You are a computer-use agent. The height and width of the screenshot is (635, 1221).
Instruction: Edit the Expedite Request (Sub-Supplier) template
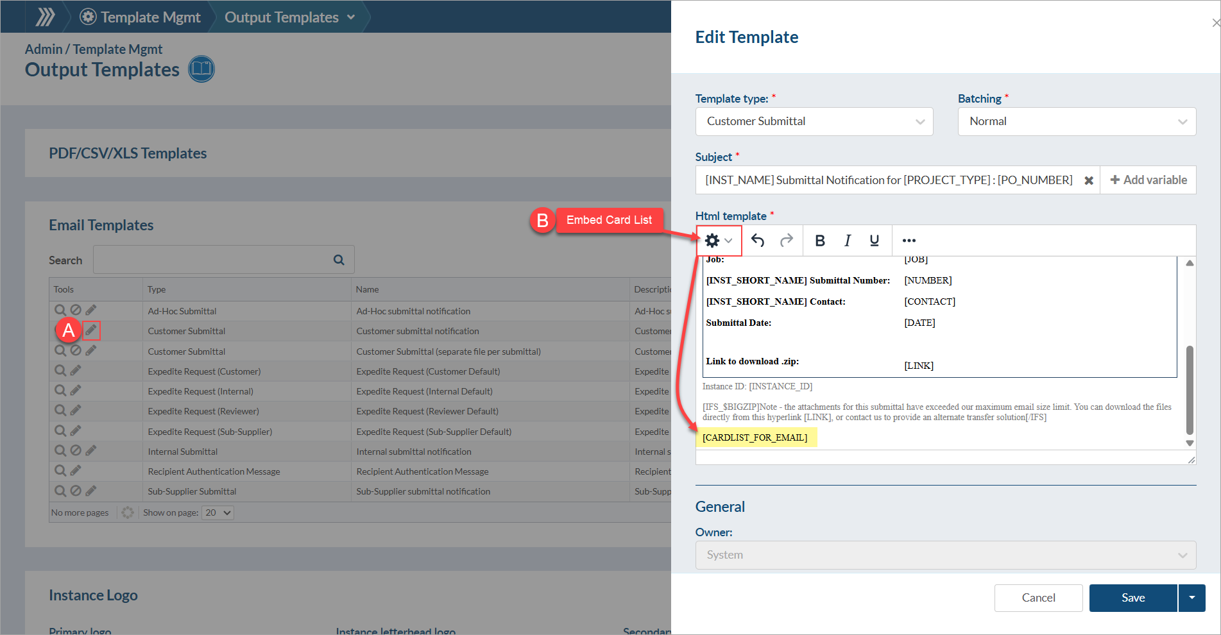coord(76,431)
